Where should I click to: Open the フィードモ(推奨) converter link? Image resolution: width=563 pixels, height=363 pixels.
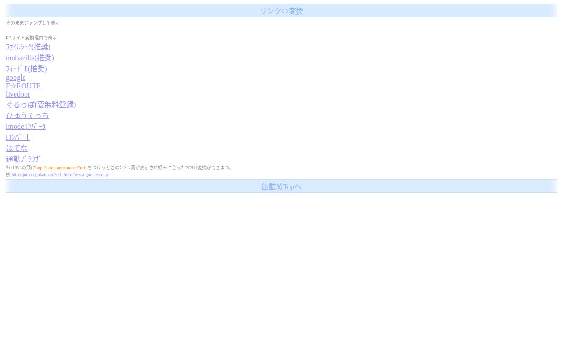pyautogui.click(x=26, y=69)
